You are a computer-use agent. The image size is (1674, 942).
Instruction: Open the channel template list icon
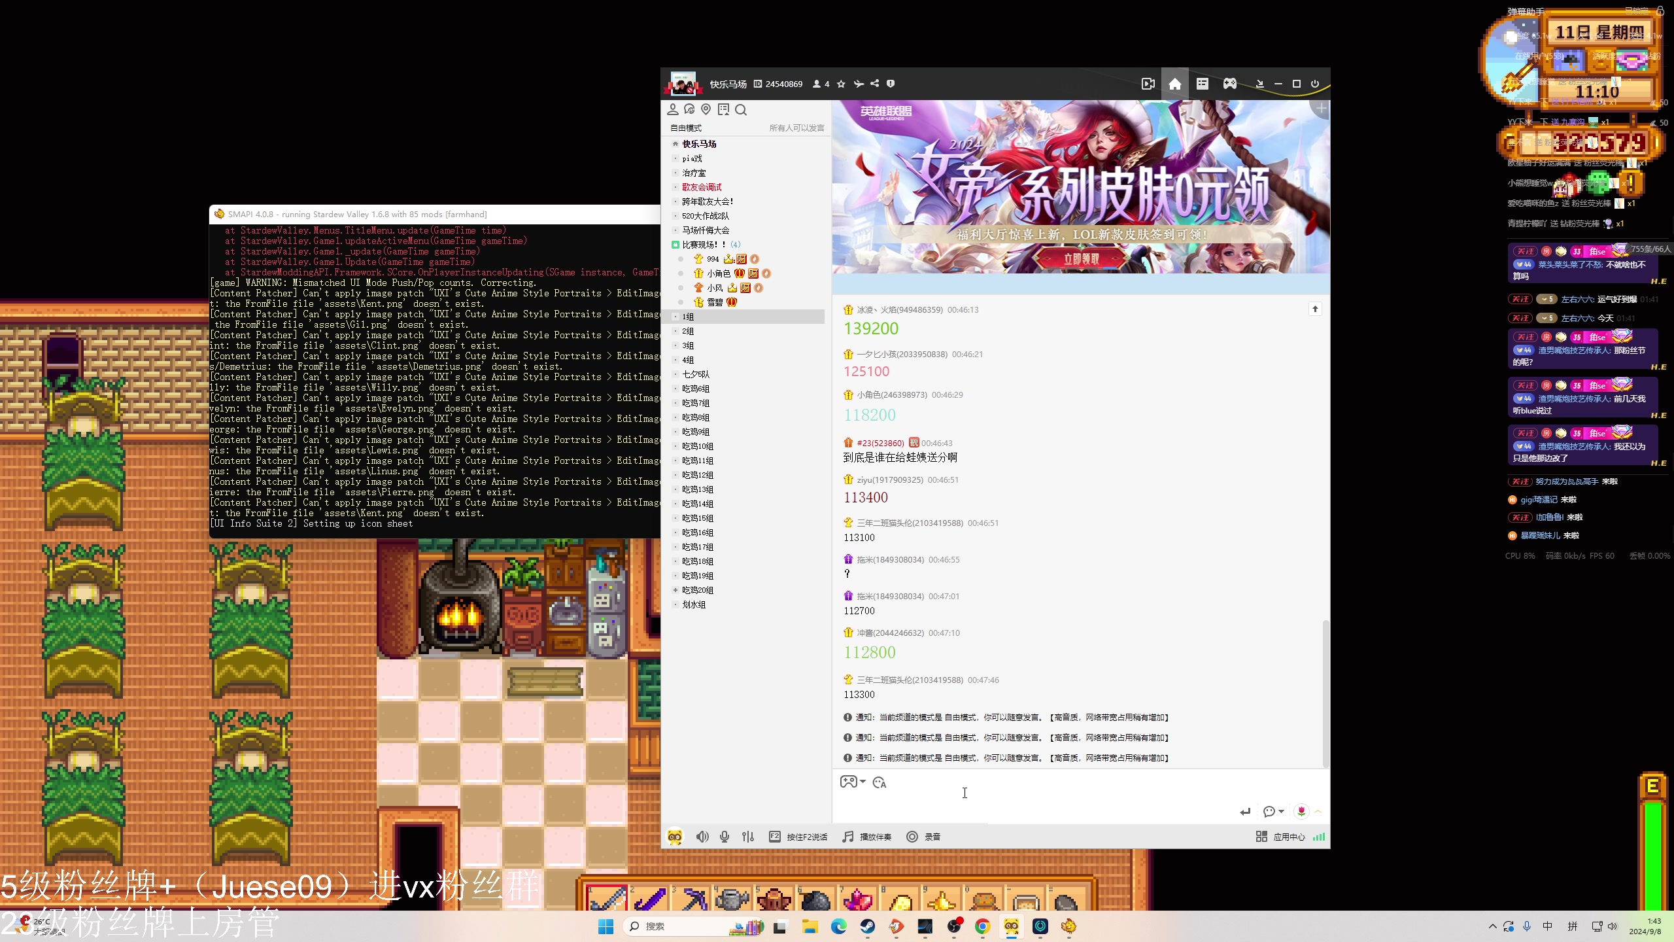pyautogui.click(x=1203, y=84)
